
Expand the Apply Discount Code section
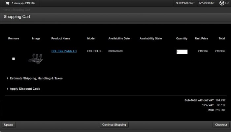pos(25,89)
